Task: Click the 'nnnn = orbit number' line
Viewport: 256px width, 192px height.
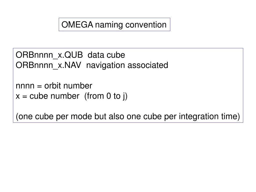Action: click(54, 86)
